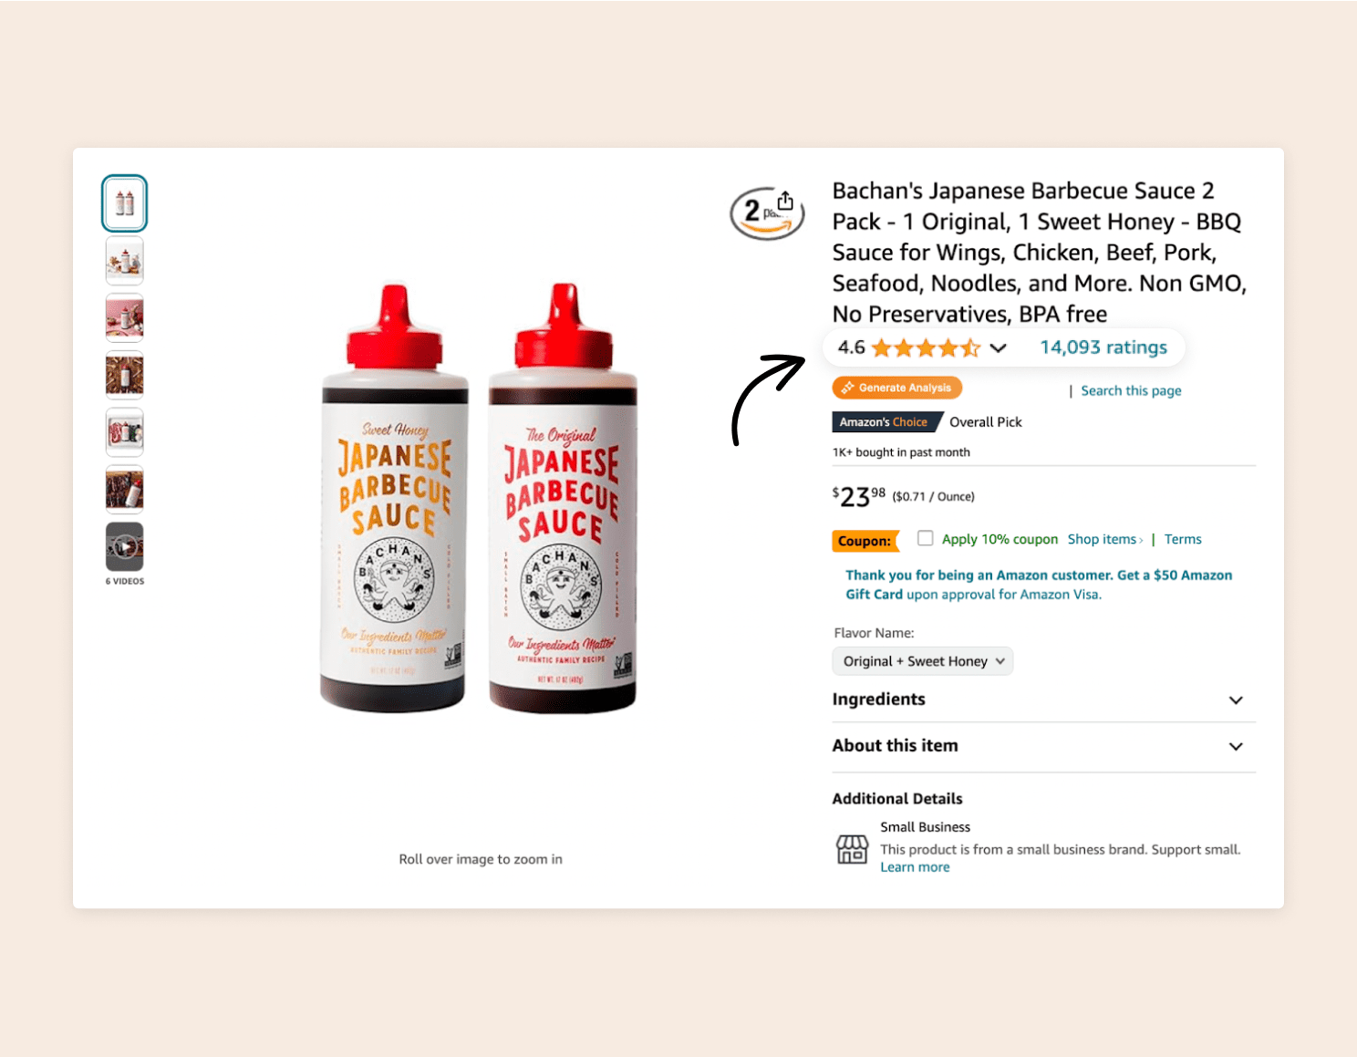Play the product video thumbnail
This screenshot has width=1357, height=1057.
click(125, 546)
